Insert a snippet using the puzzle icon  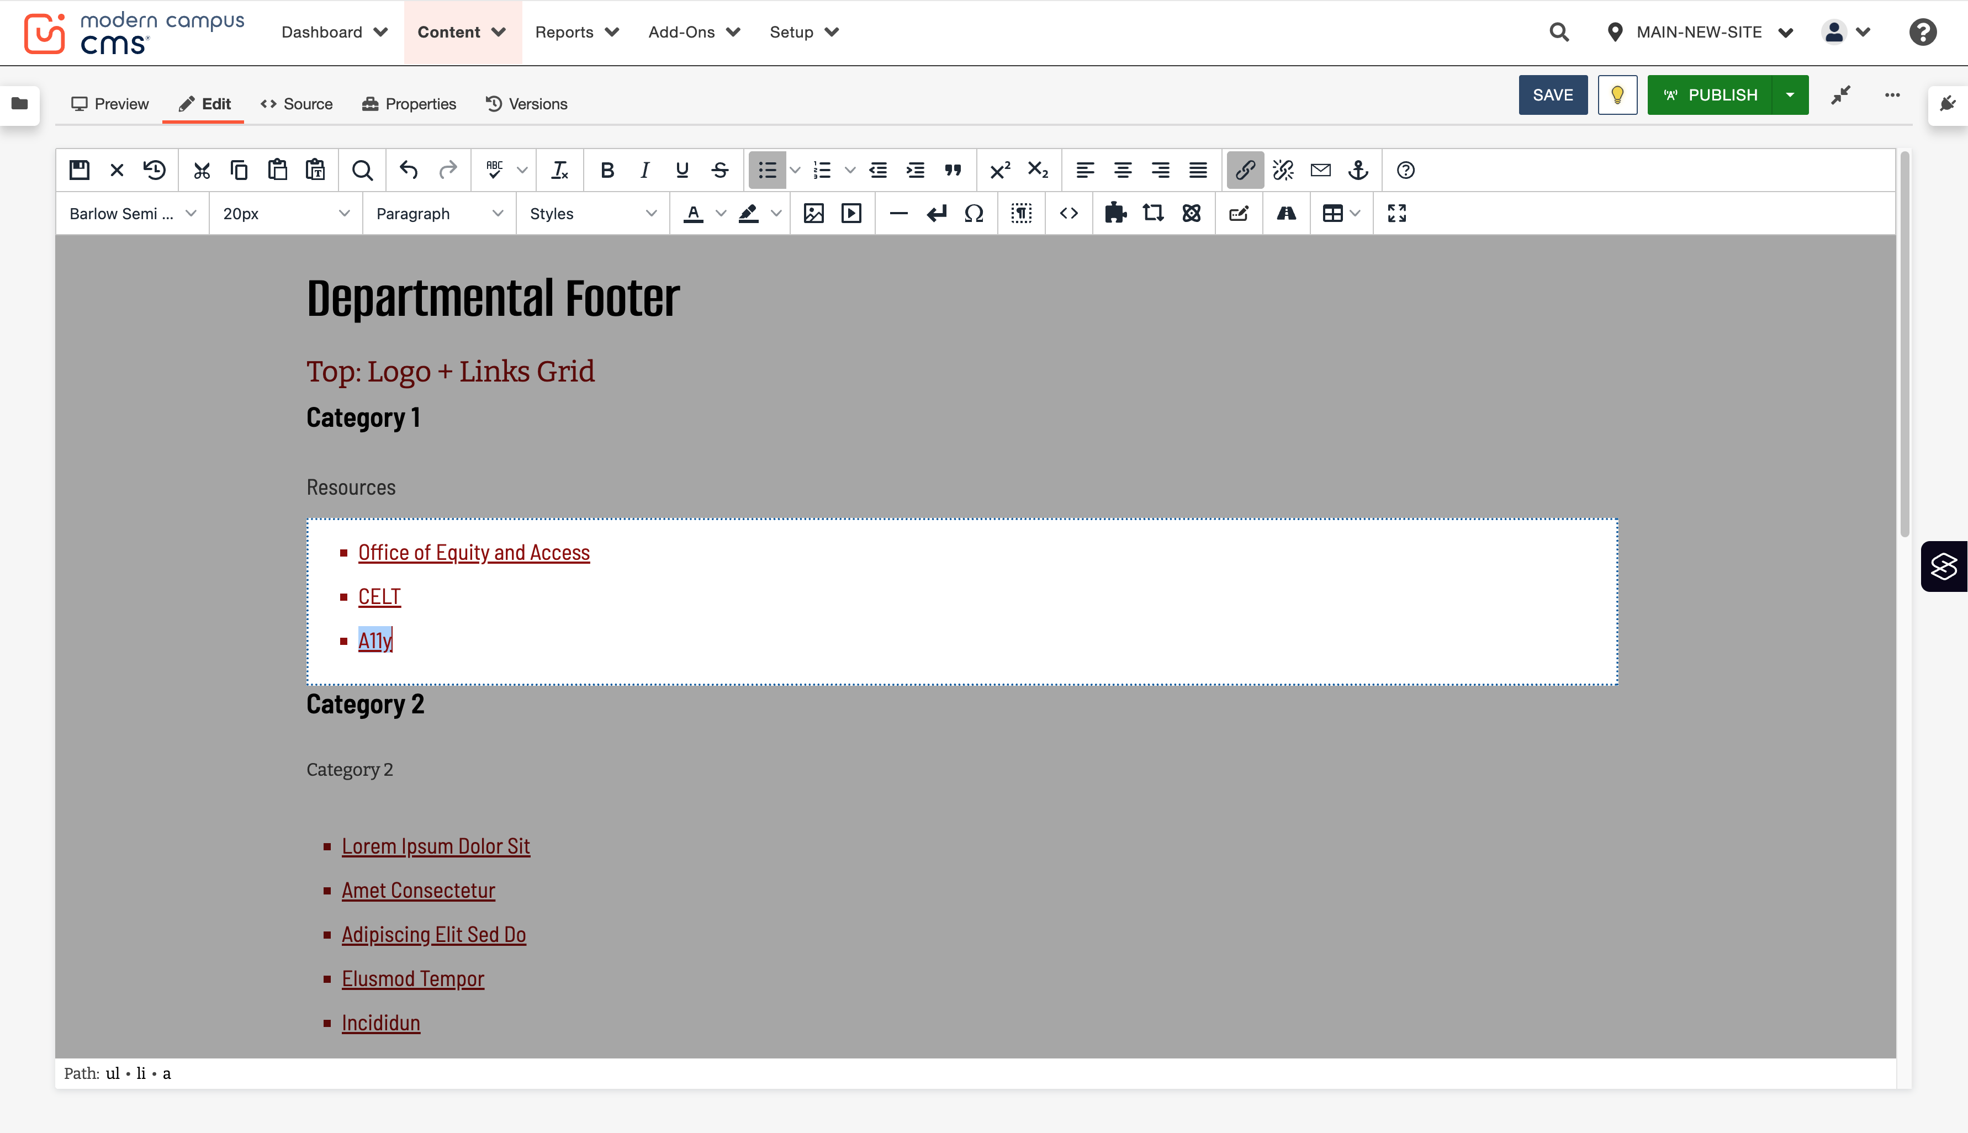tap(1115, 213)
